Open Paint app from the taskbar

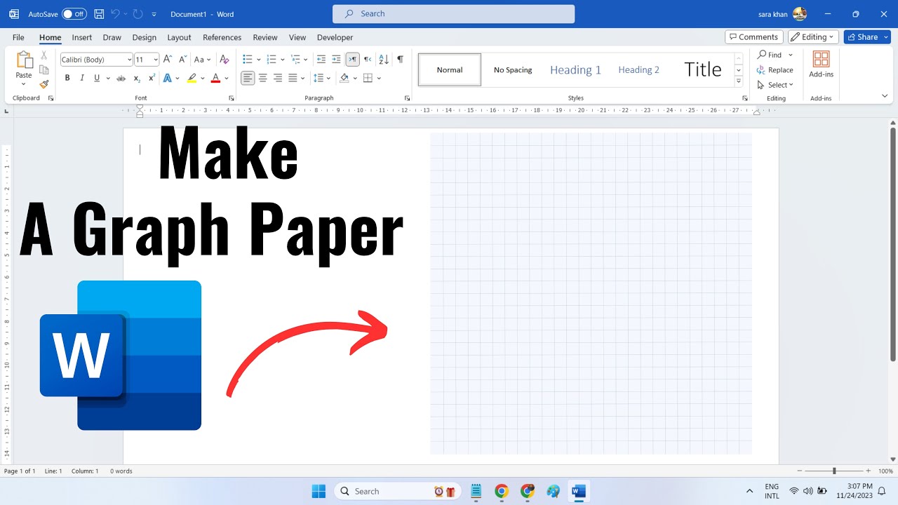tap(554, 491)
